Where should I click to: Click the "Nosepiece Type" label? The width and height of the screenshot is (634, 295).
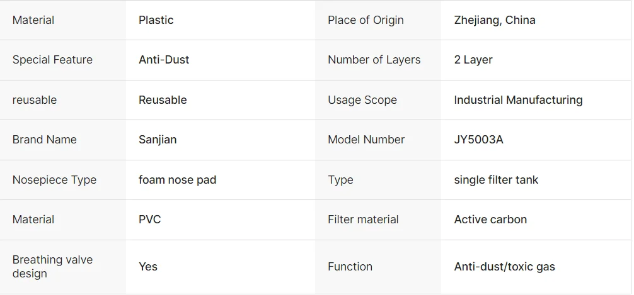pos(54,180)
